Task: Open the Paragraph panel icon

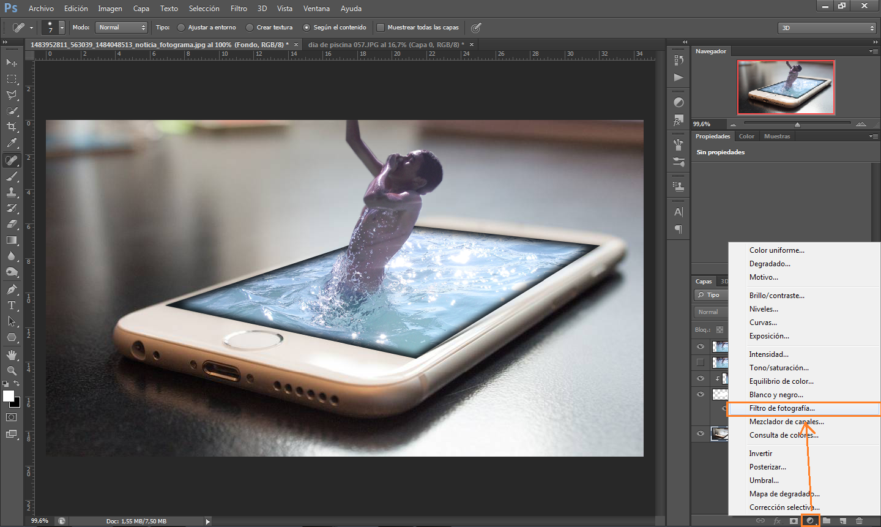Action: tap(678, 230)
